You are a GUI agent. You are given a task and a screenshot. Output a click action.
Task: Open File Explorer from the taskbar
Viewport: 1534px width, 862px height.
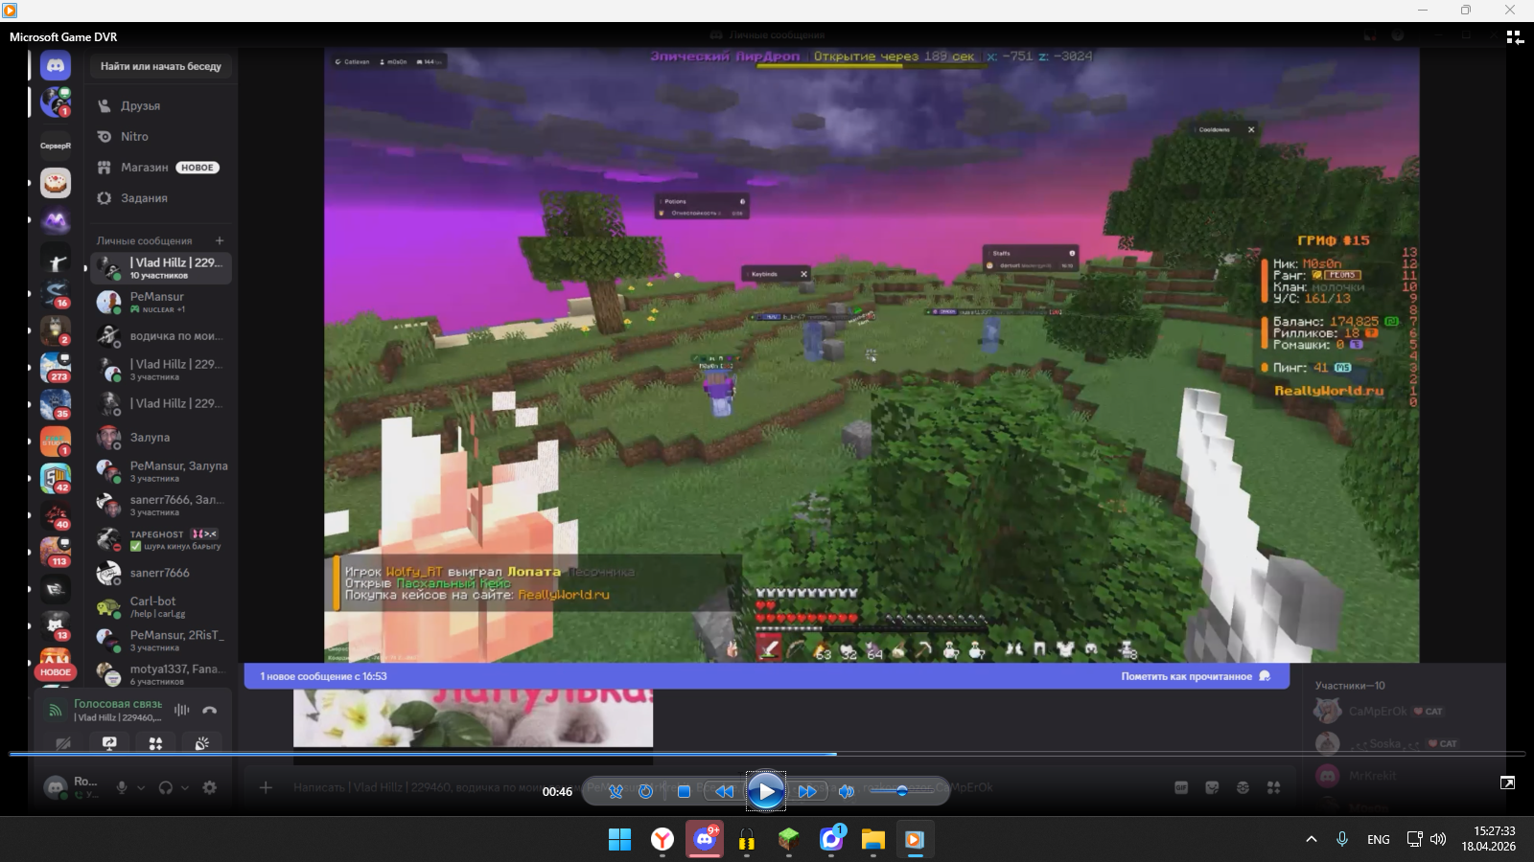click(x=872, y=840)
